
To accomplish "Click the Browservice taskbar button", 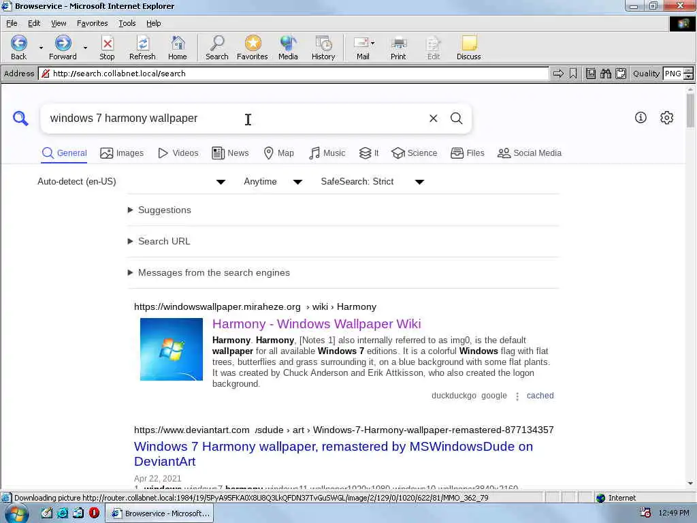I will point(159,513).
